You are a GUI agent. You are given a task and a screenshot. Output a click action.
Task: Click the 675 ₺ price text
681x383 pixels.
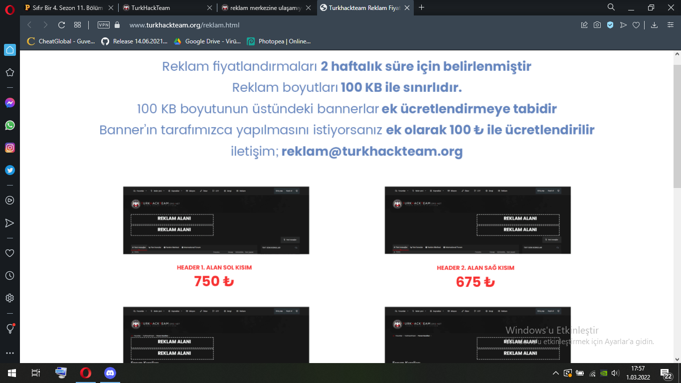[475, 282]
